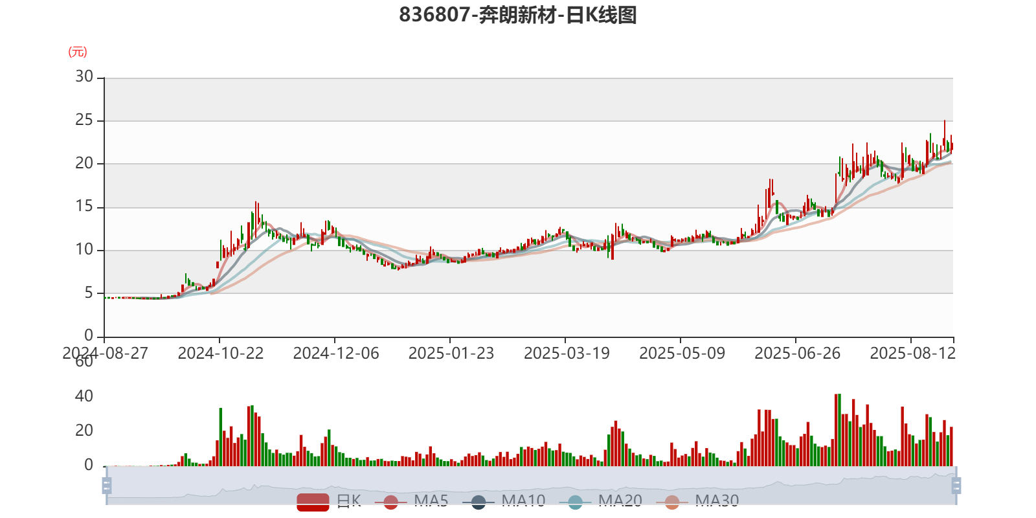Click the chart title 836807-奔朗新材-日K线图
This screenshot has height=518, width=1036.
[518, 15]
